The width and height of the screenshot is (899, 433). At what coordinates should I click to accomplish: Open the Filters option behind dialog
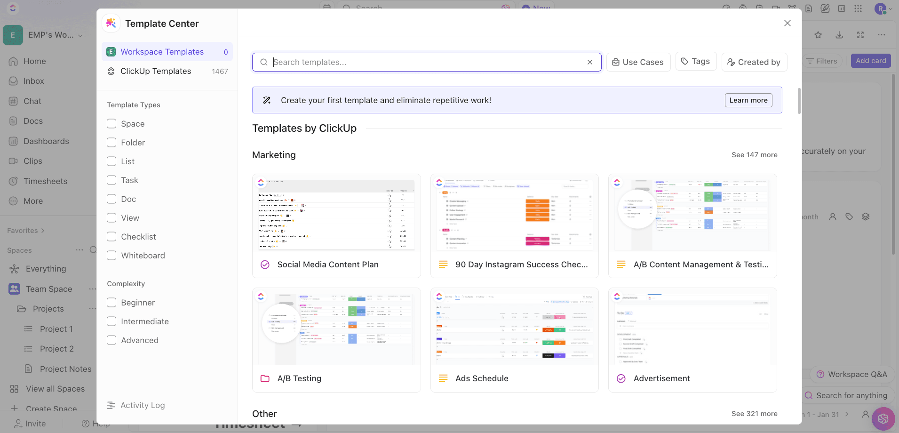(x=822, y=61)
